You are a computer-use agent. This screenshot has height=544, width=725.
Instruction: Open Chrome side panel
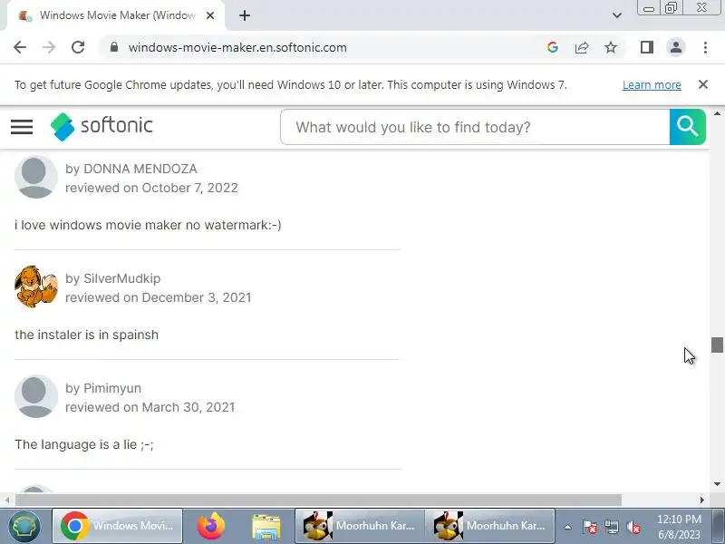[646, 47]
